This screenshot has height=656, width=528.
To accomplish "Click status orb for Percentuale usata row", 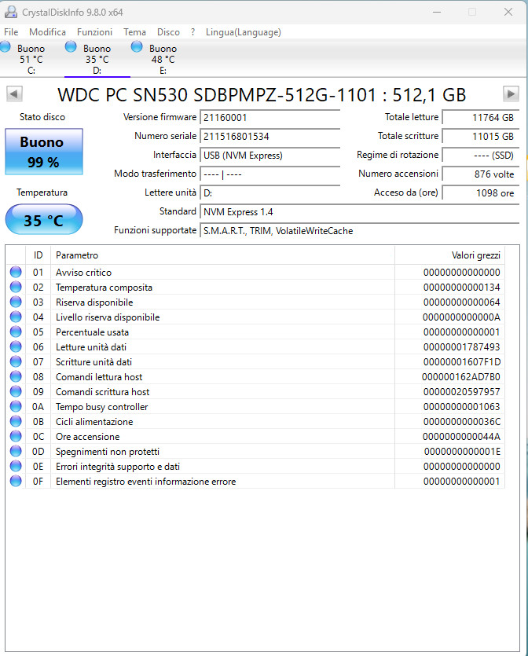I will pyautogui.click(x=16, y=332).
